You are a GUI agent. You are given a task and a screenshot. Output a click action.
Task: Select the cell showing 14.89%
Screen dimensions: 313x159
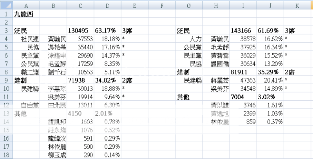point(270,89)
